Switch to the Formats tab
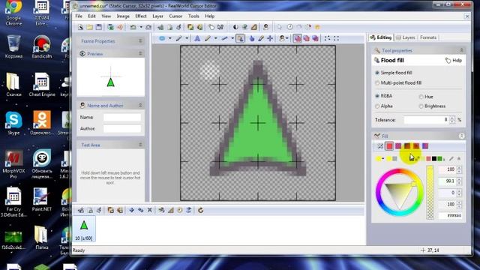 [428, 37]
